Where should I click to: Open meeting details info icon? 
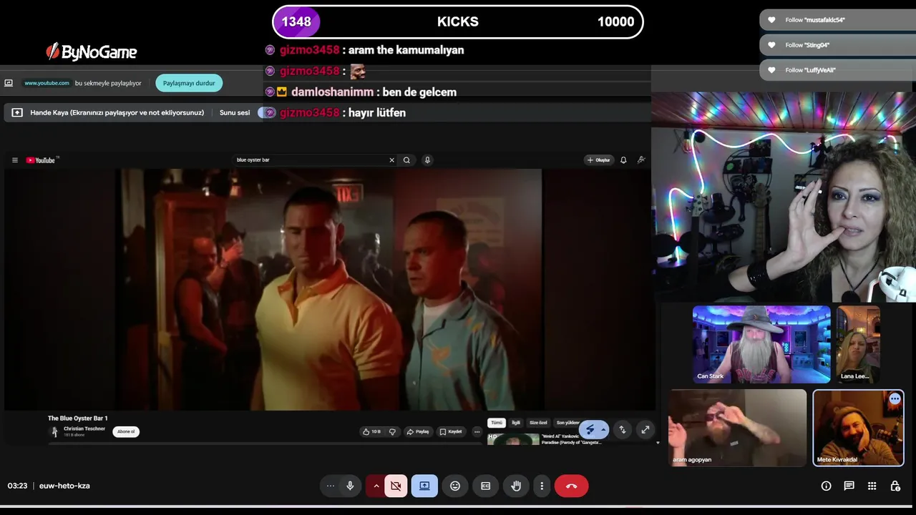coord(826,486)
